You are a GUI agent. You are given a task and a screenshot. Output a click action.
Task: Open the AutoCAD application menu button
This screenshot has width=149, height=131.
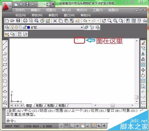(7, 7)
